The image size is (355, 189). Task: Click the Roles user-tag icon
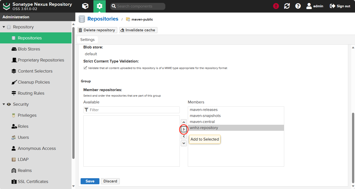tap(14, 126)
